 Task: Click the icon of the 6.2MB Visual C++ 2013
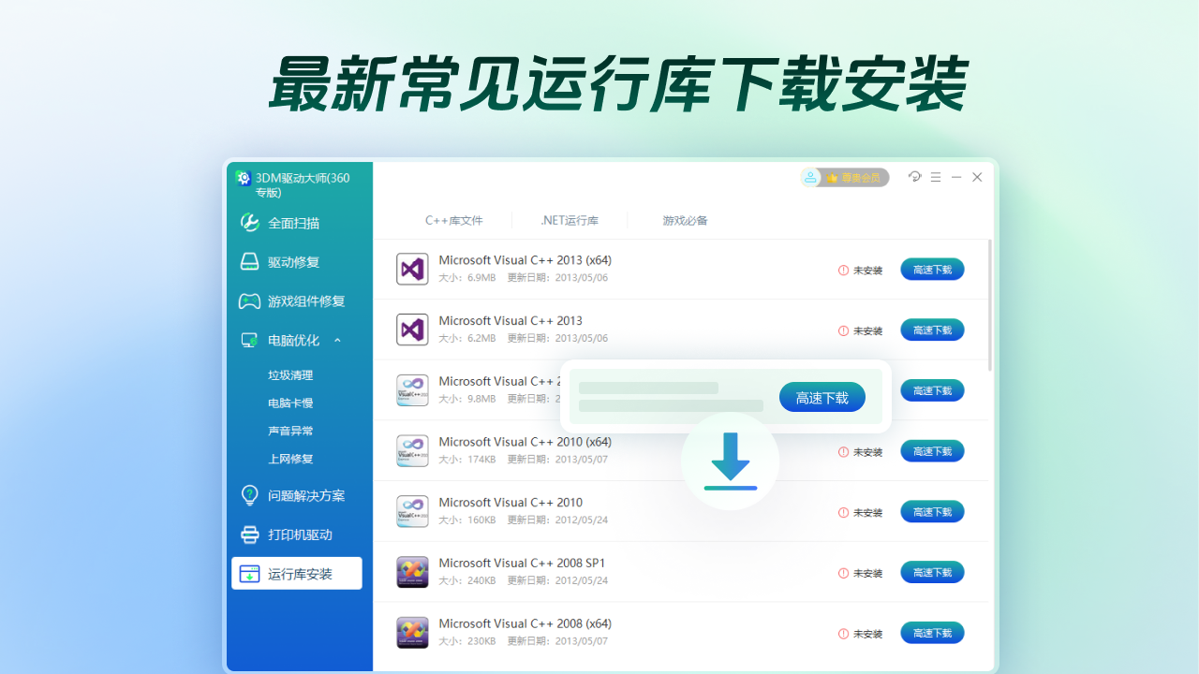pyautogui.click(x=412, y=330)
